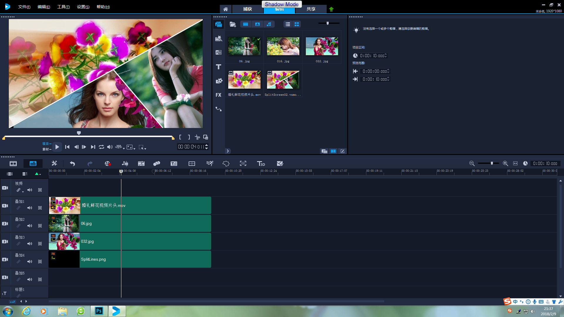Open the 设置(S) menu
Viewport: 564px width, 317px height.
coord(83,7)
